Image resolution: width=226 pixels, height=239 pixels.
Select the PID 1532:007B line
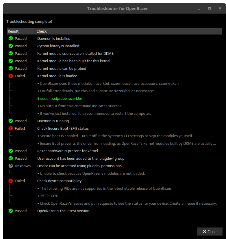coord(48,196)
